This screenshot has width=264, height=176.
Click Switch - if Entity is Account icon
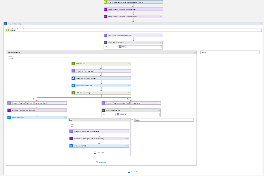(x=105, y=43)
